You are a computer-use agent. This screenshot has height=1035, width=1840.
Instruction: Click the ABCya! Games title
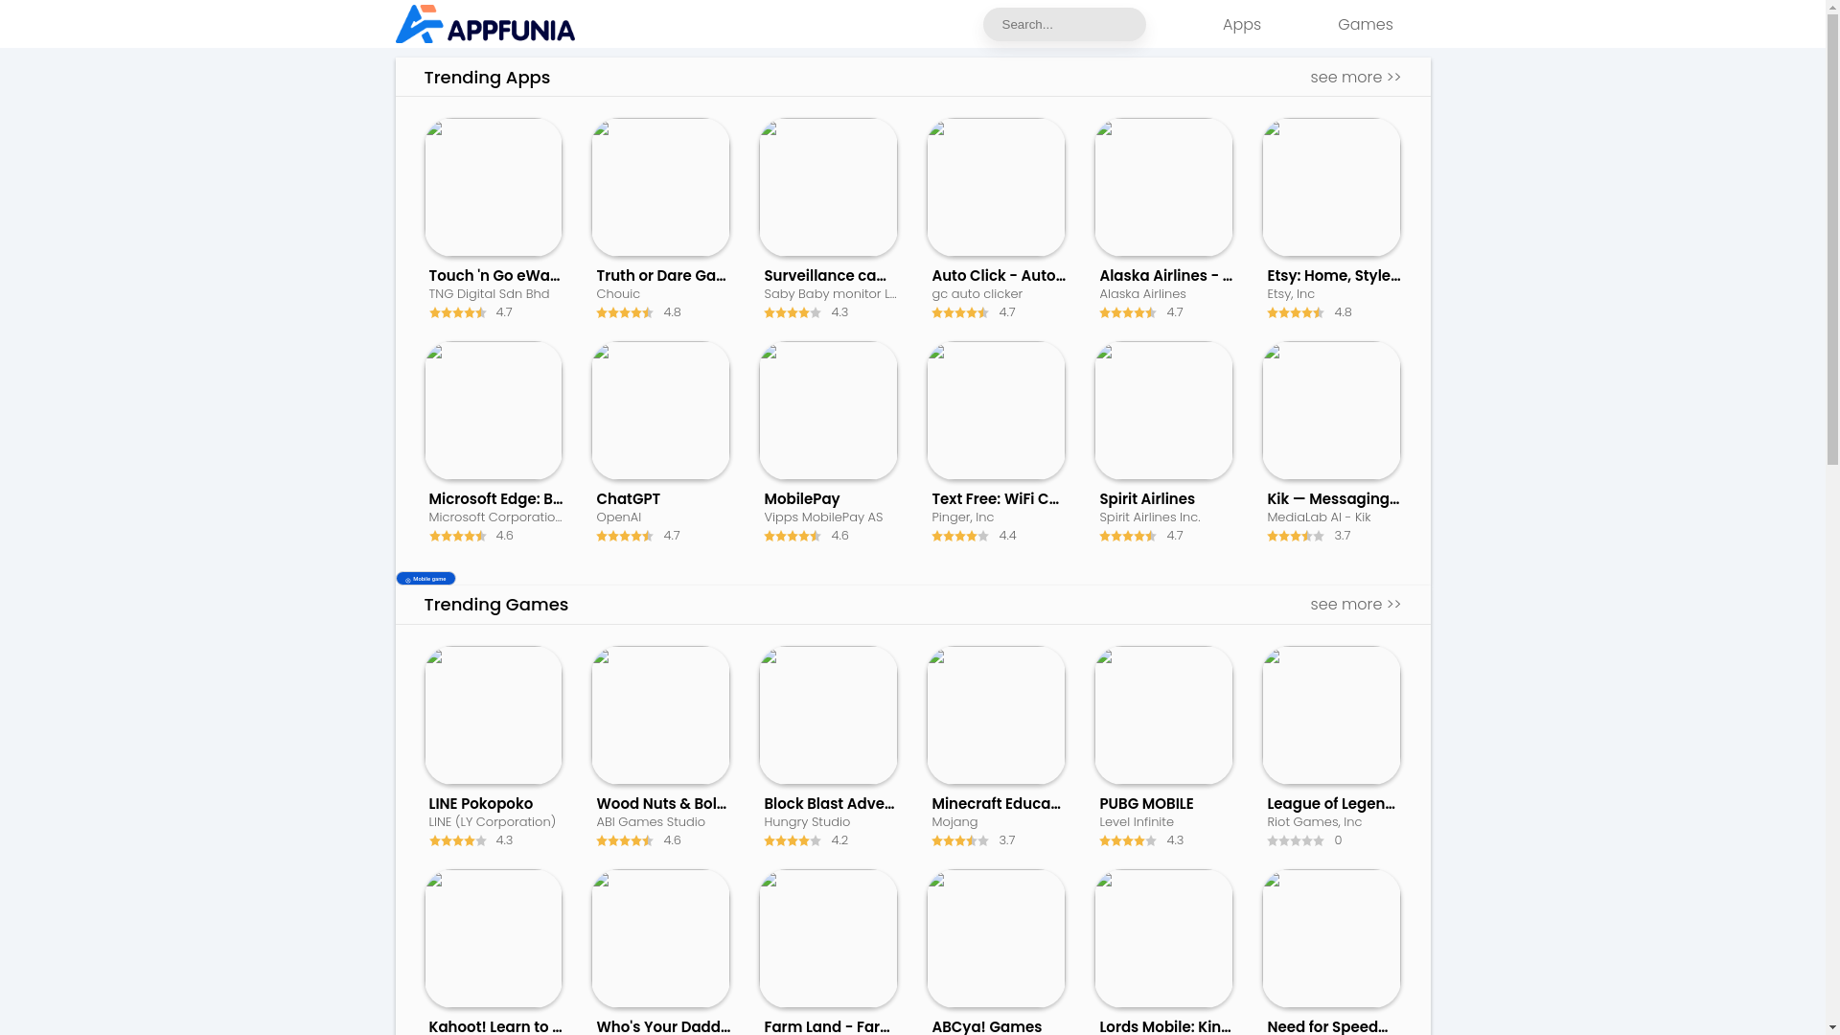click(986, 1025)
